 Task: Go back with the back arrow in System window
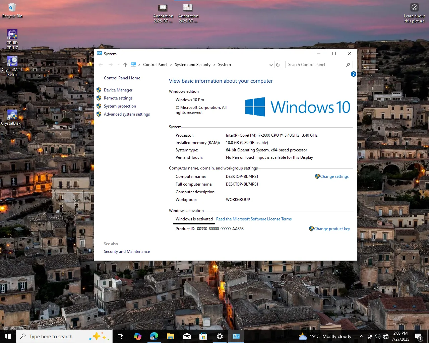101,65
